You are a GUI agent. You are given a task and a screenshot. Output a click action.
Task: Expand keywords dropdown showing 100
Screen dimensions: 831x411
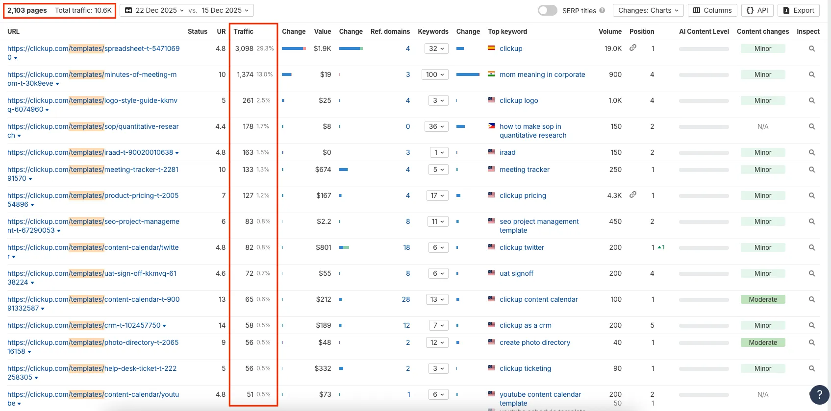click(435, 74)
